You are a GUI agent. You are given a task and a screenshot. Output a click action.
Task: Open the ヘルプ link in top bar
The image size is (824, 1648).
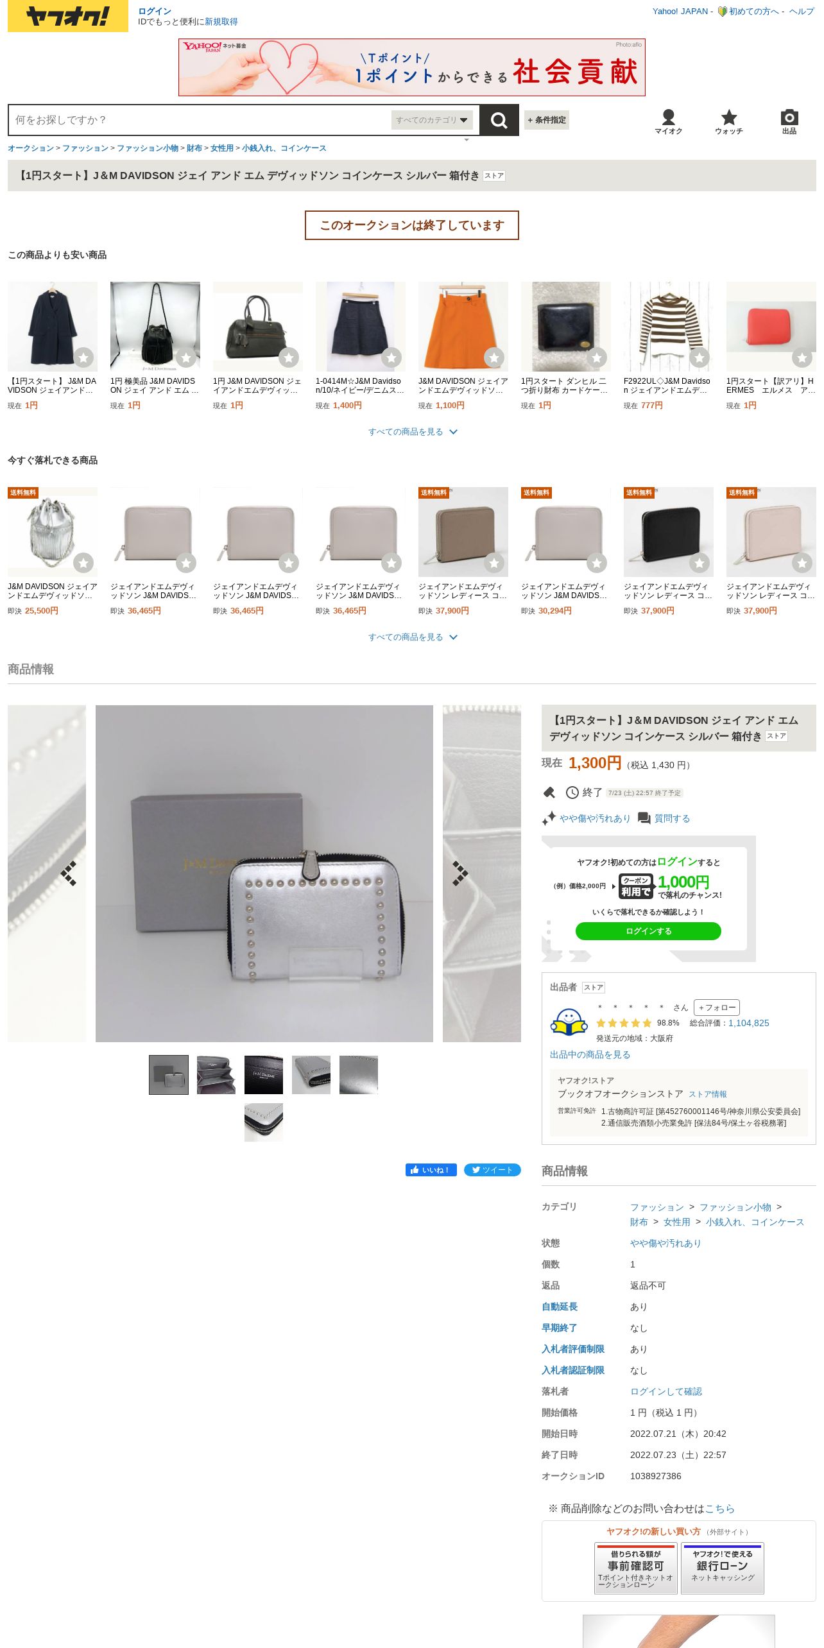point(802,12)
